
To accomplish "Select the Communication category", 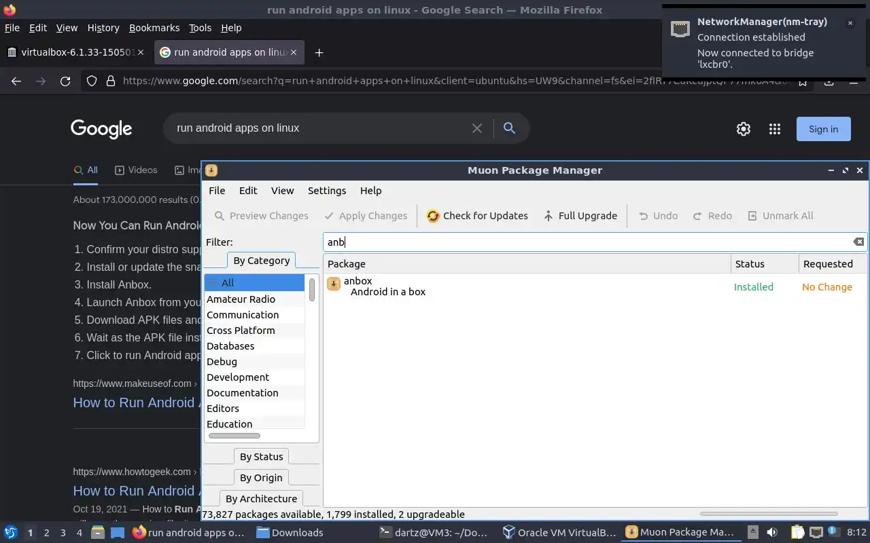I will (x=254, y=315).
